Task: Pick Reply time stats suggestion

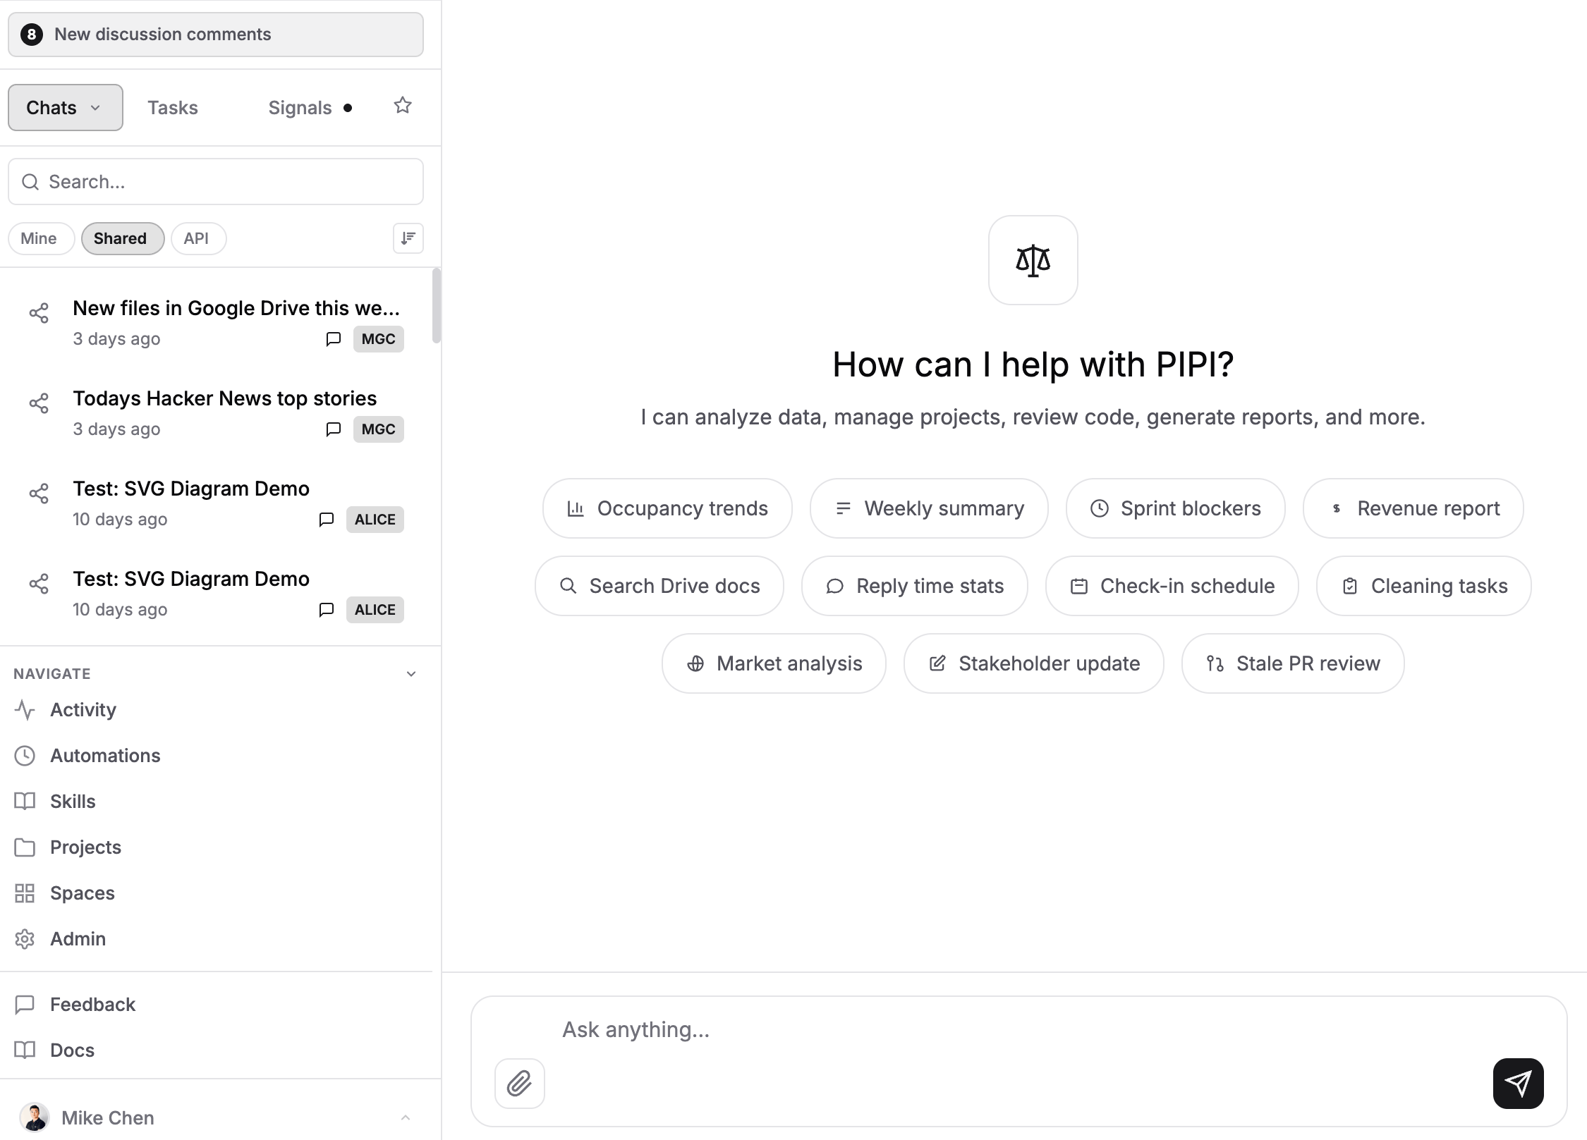Action: 915,586
